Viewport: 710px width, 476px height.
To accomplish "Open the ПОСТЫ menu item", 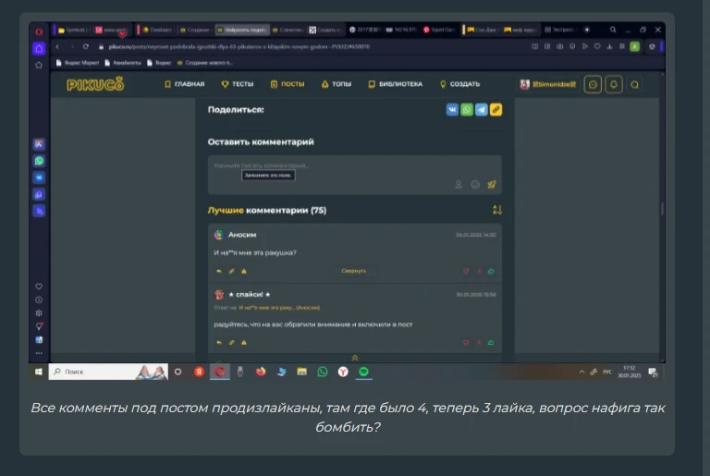I will 288,84.
